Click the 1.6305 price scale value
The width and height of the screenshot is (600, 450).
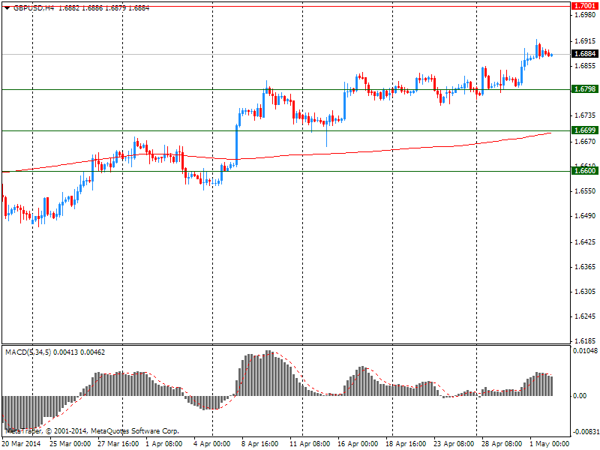coord(585,292)
